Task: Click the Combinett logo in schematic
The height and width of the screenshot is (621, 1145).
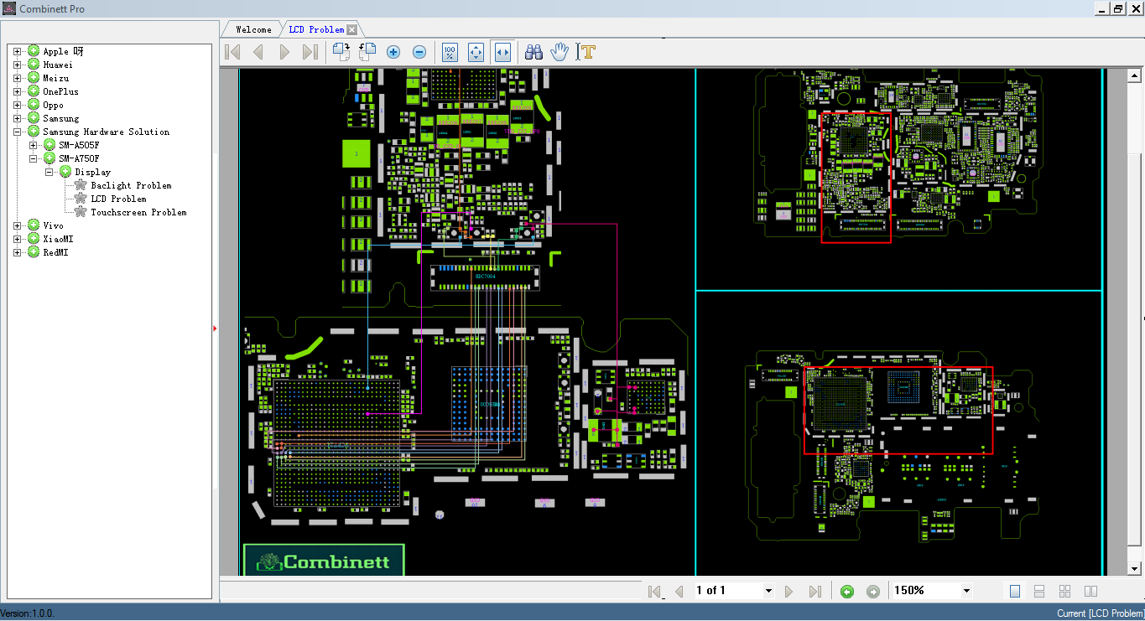Action: 324,560
